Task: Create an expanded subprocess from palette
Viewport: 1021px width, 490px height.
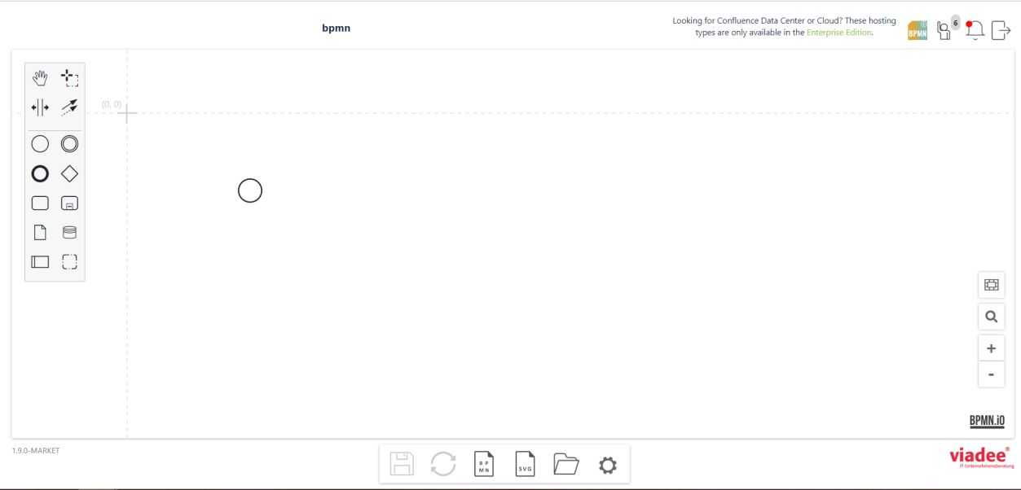Action: pyautogui.click(x=70, y=203)
